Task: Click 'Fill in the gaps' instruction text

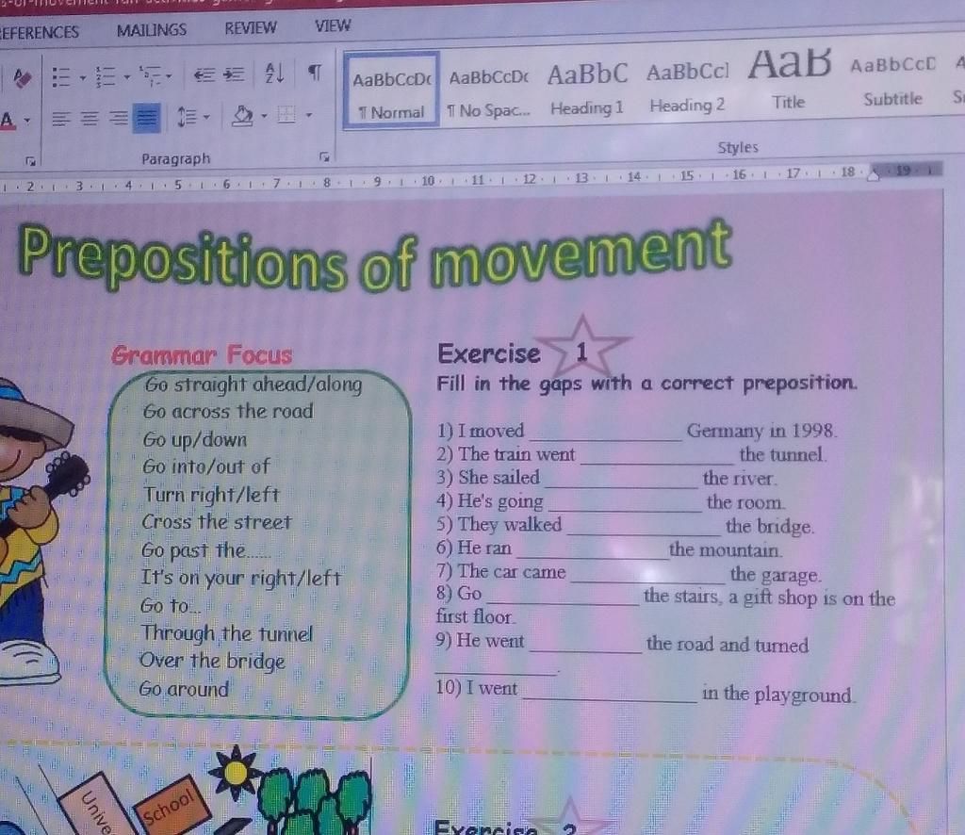Action: point(646,384)
